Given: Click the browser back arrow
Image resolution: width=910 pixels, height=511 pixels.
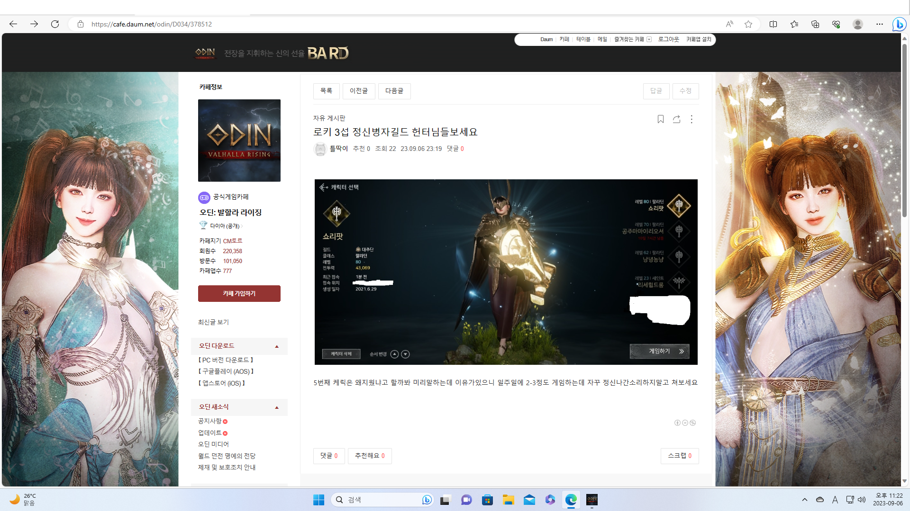Looking at the screenshot, I should (13, 24).
